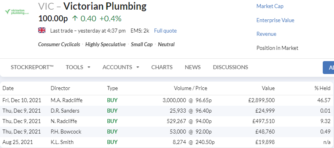Image resolution: width=334 pixels, height=148 pixels.
Task: Click the £19,898 value cell
Action: 265,142
